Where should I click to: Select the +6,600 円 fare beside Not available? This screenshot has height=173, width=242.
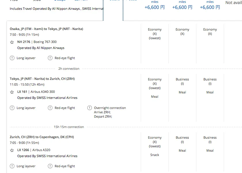click(x=210, y=7)
